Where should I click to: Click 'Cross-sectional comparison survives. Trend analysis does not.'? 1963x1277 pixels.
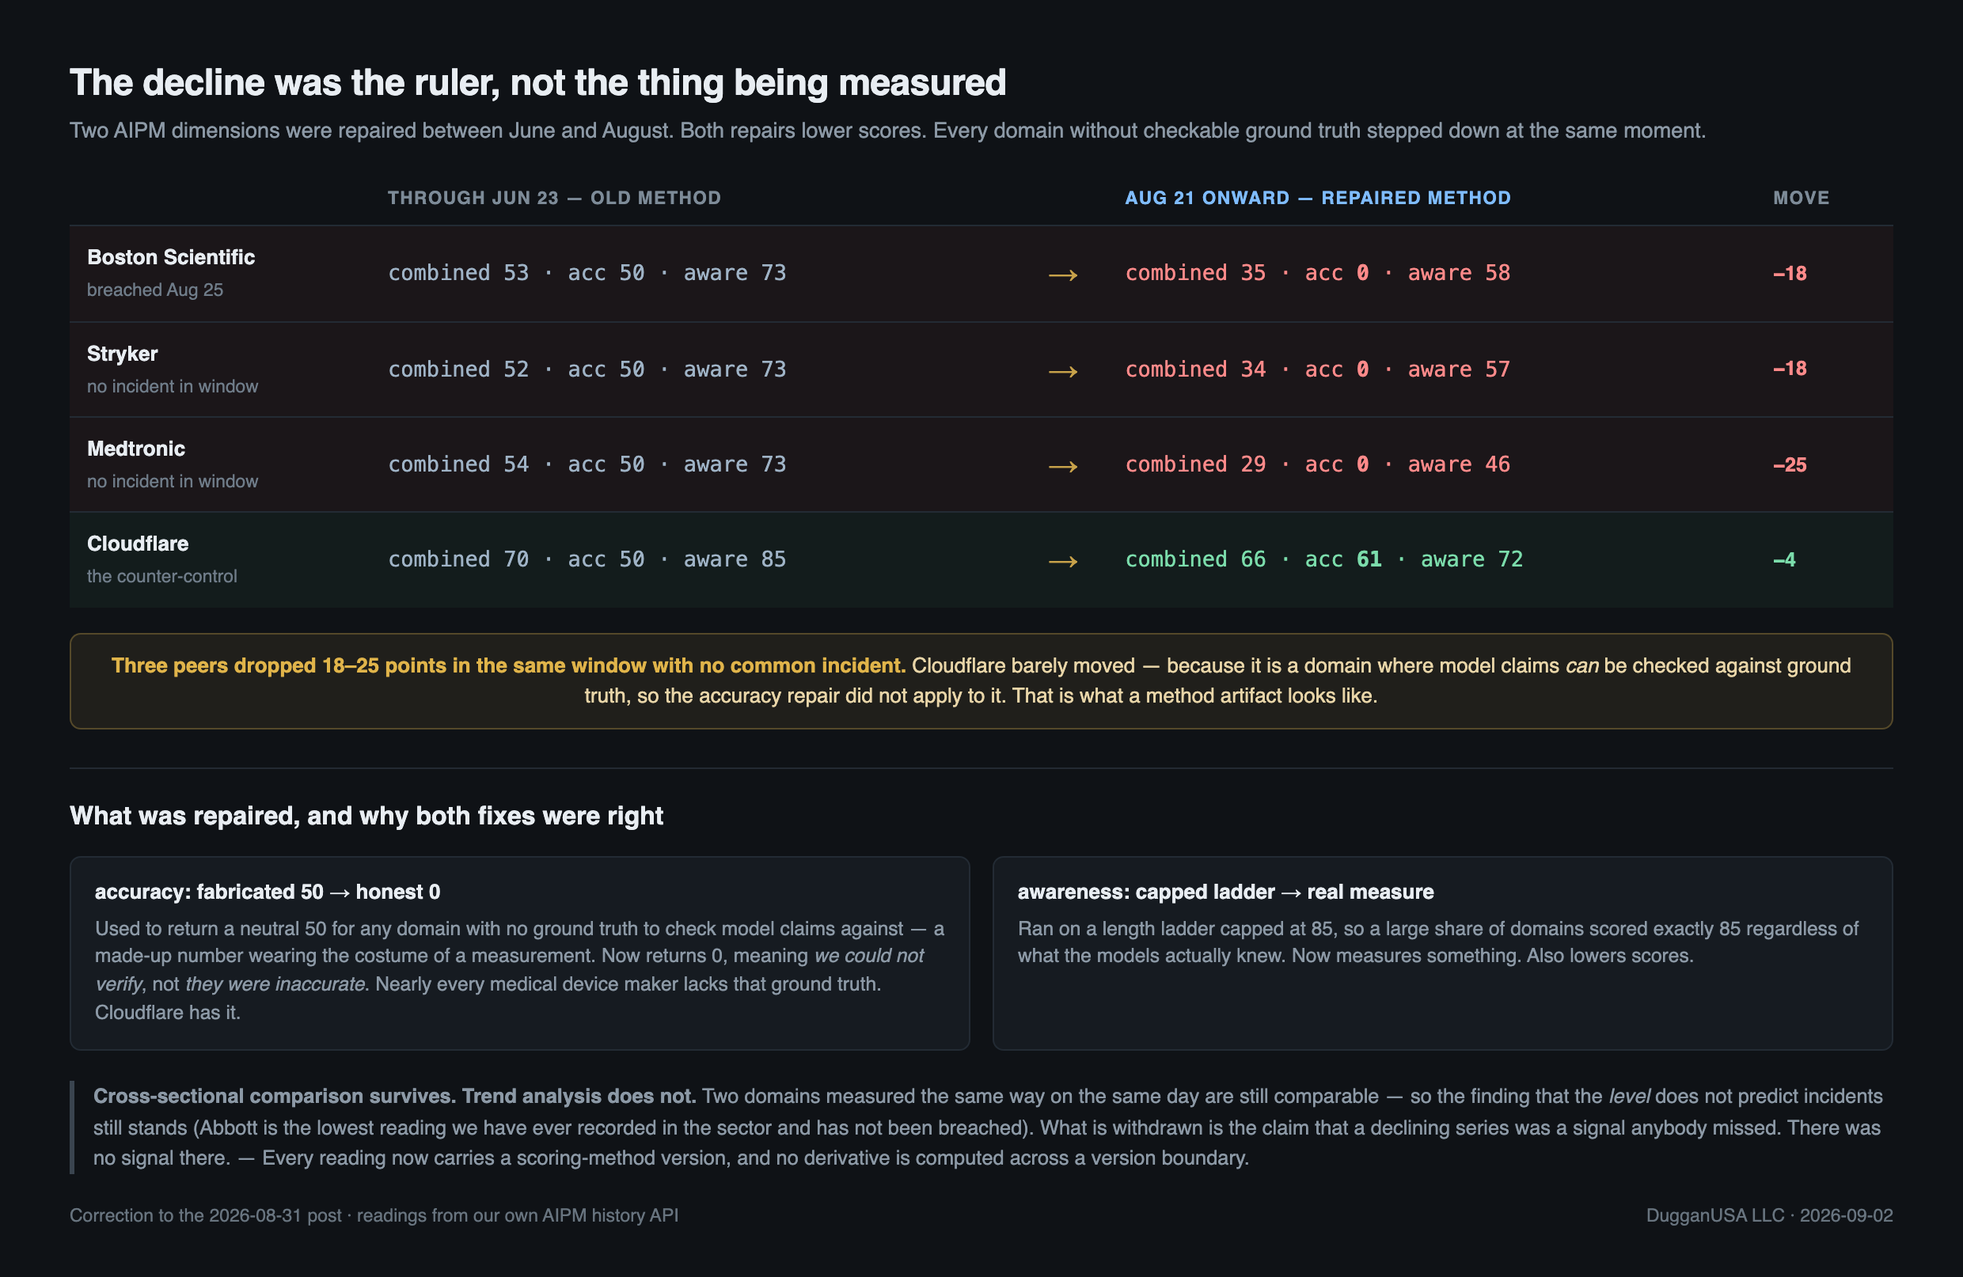pos(394,1097)
